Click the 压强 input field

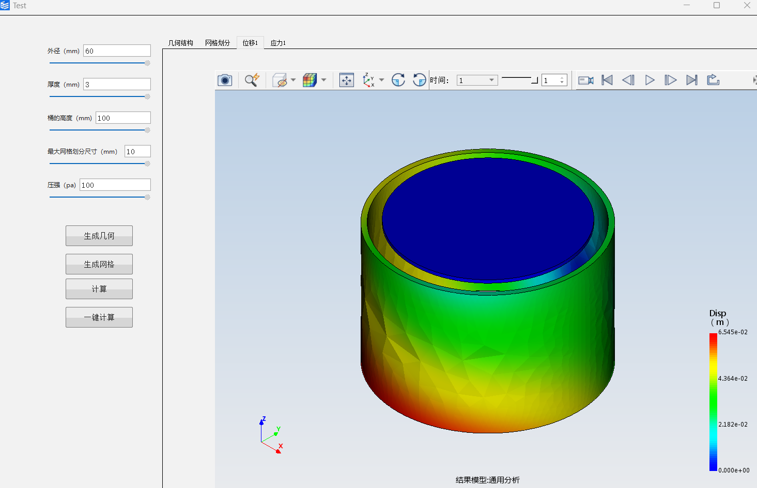(115, 185)
